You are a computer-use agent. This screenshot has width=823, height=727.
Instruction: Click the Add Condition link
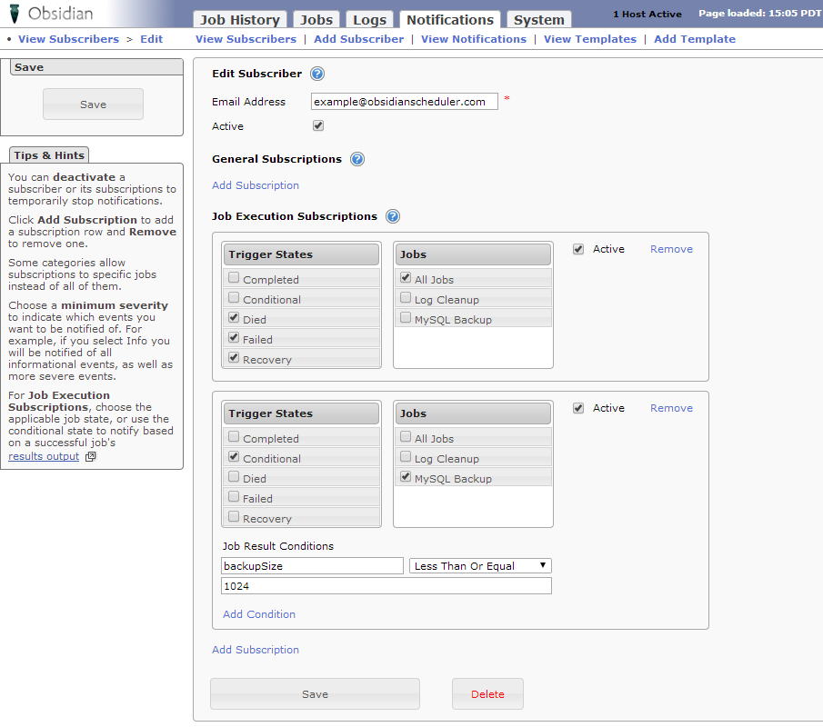click(259, 614)
